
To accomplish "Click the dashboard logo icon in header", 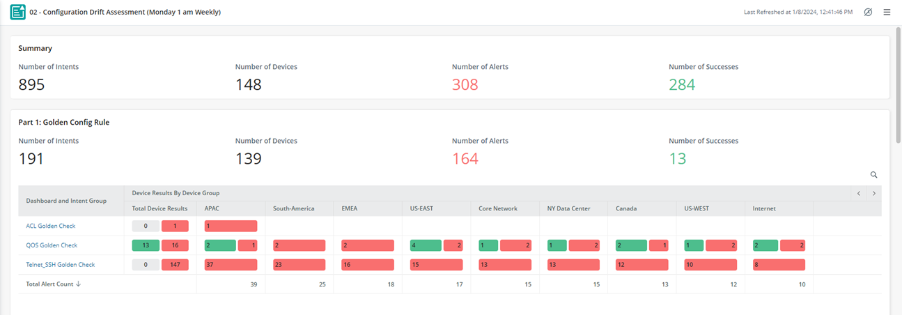I will coord(18,13).
